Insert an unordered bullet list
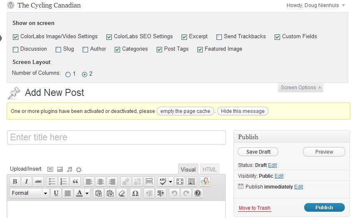The image size is (354, 218). click(52, 181)
